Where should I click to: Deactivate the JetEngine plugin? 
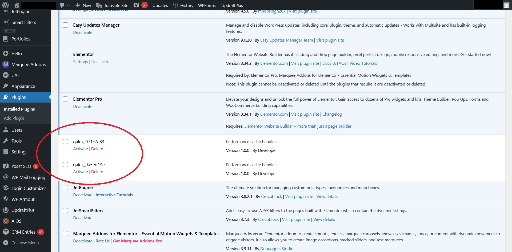tap(83, 195)
